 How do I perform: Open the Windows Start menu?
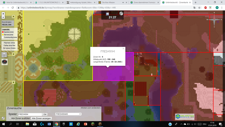3,124
